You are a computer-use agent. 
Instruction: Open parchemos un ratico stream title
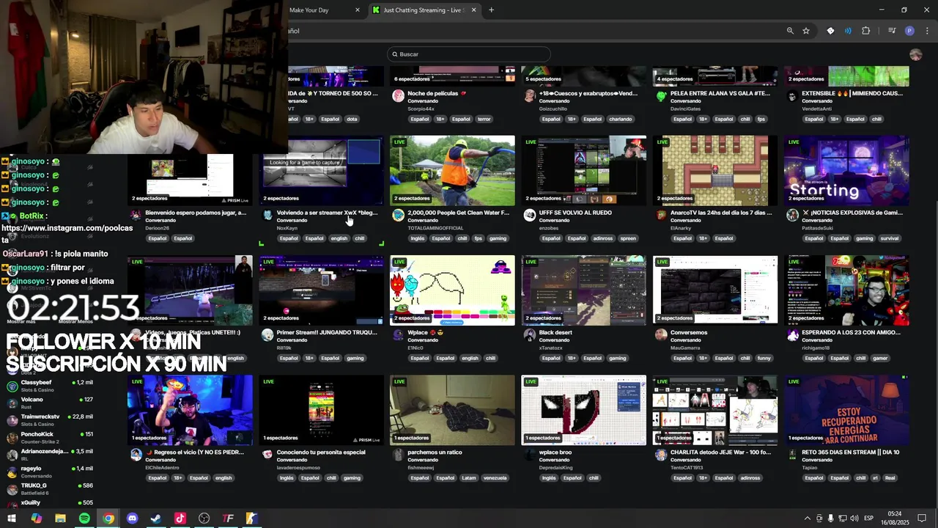coord(435,452)
